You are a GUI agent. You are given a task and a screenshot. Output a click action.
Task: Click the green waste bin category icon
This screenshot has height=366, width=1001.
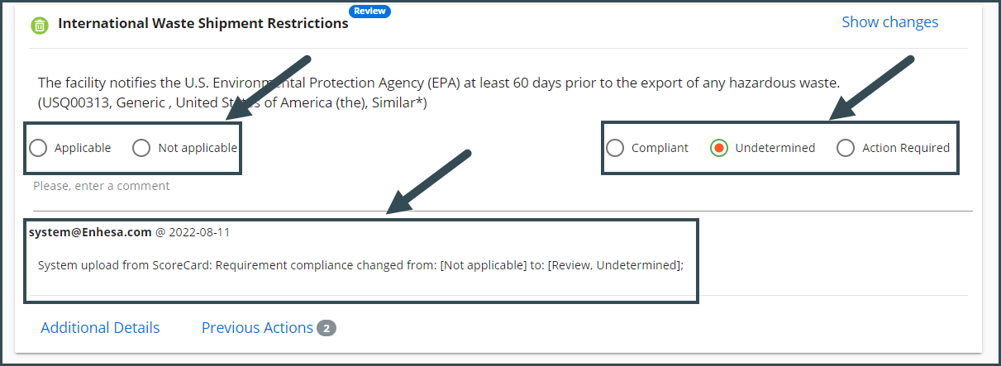coord(39,26)
